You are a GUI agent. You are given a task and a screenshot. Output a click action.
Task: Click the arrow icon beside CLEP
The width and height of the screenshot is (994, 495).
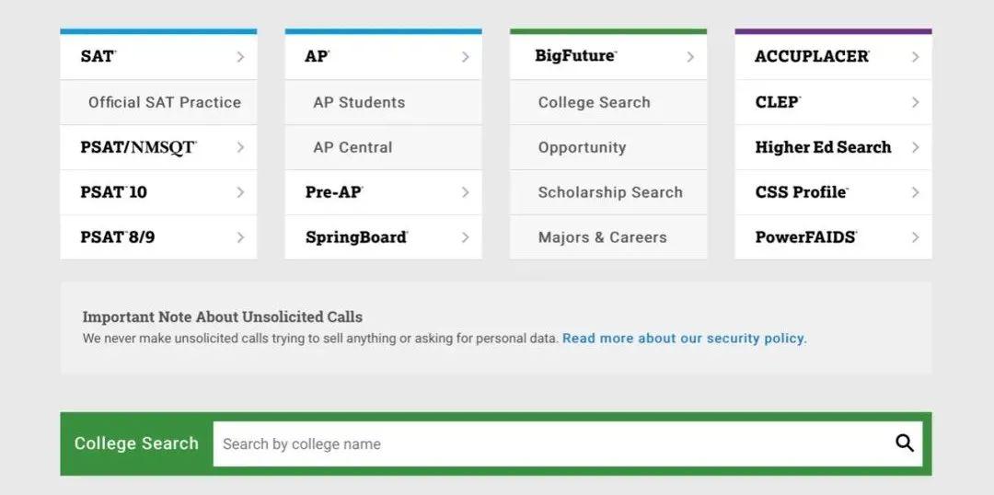click(x=915, y=102)
